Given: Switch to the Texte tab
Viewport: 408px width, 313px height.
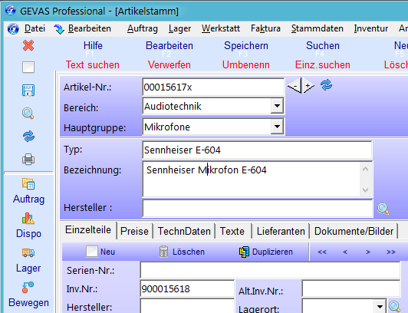Looking at the screenshot, I should (232, 231).
